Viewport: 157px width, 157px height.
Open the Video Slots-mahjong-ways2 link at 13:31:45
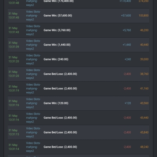[33, 16]
